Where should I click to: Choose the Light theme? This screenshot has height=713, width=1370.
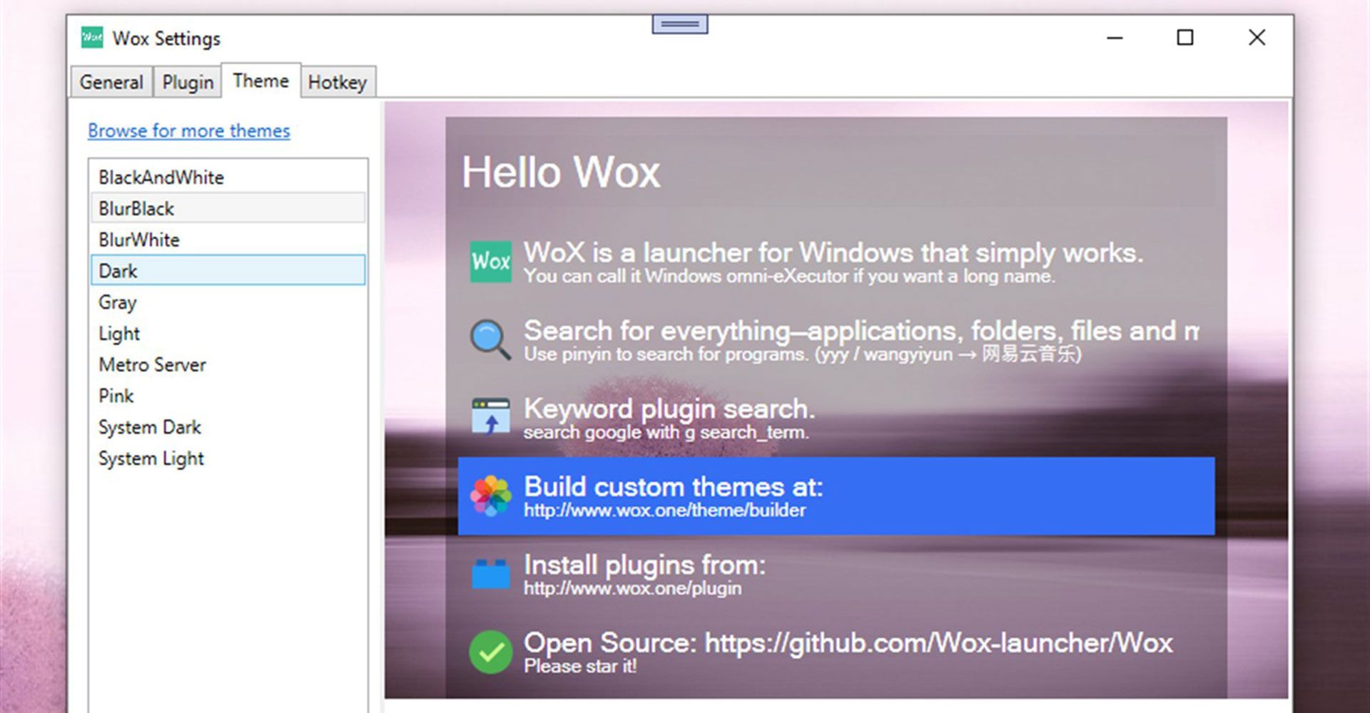click(x=228, y=333)
